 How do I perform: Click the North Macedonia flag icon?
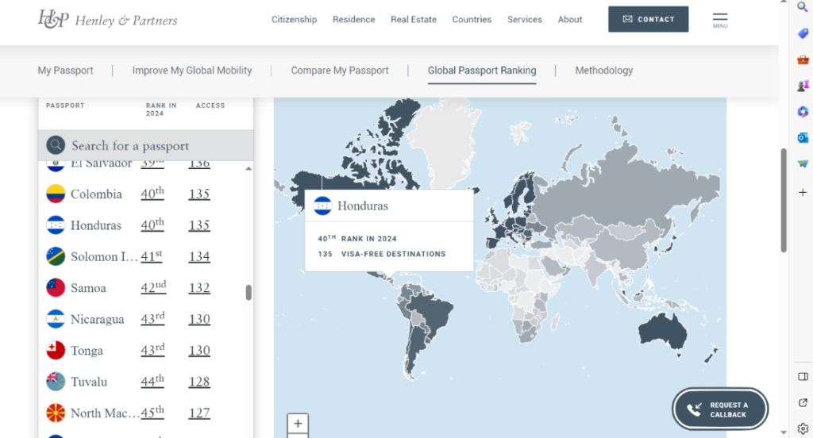coord(56,413)
